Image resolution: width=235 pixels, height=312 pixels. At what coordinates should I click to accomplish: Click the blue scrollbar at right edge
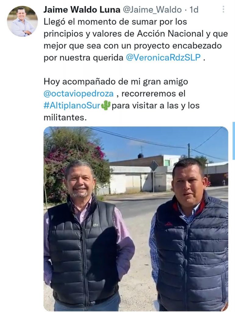coord(233,141)
